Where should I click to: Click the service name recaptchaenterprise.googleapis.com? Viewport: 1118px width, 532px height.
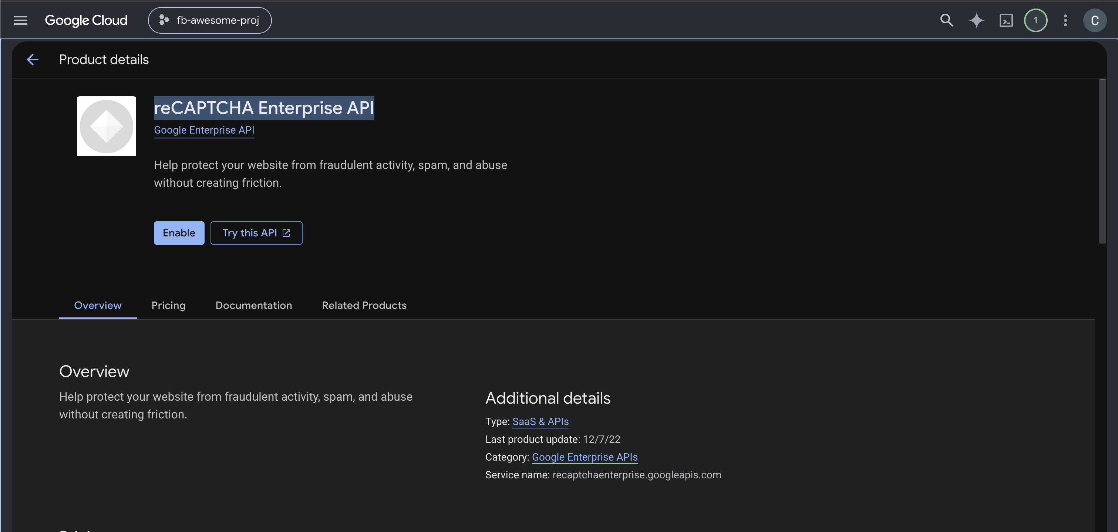point(637,475)
